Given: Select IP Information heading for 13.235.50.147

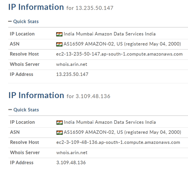Looking at the screenshot, I should 36,7.
